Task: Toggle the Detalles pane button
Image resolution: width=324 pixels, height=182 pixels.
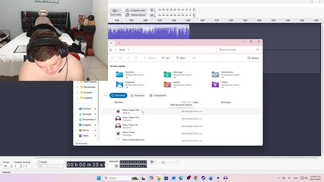Action: pos(253,58)
